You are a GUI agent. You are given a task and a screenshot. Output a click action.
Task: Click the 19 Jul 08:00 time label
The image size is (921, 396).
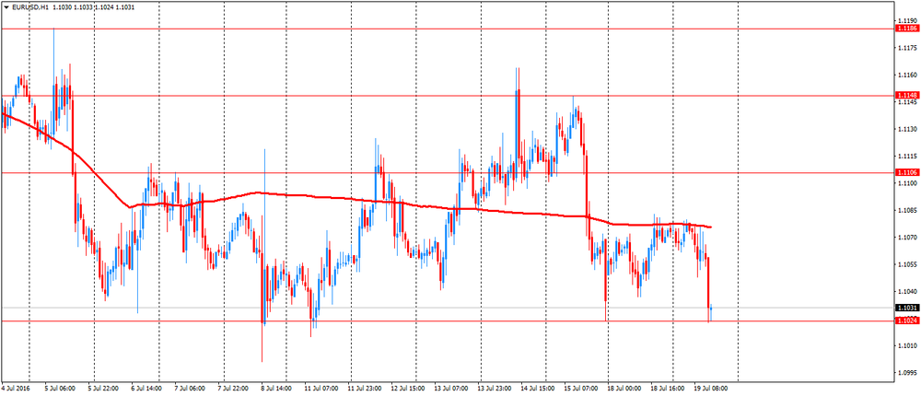coord(712,389)
